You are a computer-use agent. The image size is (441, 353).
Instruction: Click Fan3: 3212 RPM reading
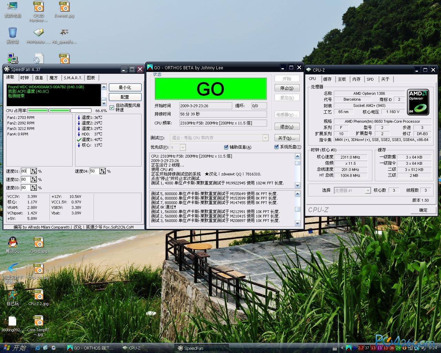(x=21, y=129)
